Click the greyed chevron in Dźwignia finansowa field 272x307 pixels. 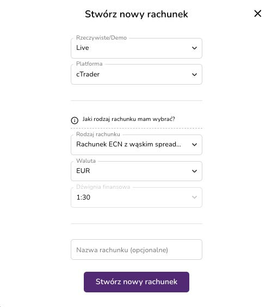point(194,197)
